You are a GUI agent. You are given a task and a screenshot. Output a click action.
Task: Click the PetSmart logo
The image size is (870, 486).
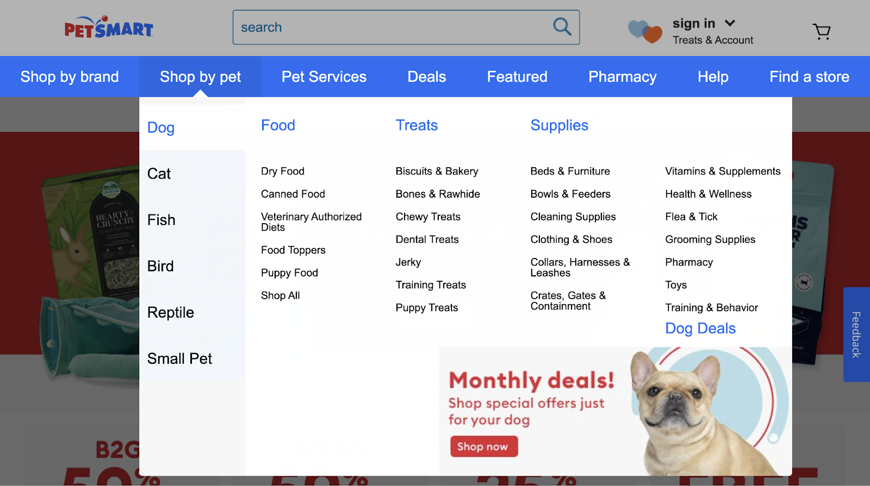click(x=107, y=27)
